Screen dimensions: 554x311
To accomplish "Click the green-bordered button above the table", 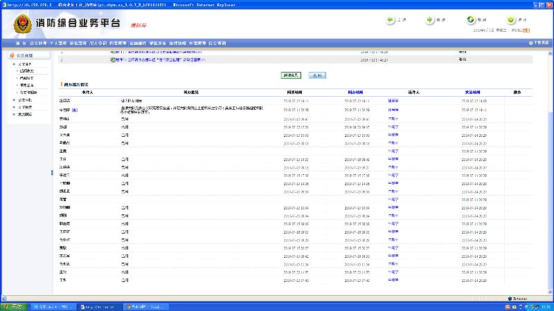I will tap(291, 74).
